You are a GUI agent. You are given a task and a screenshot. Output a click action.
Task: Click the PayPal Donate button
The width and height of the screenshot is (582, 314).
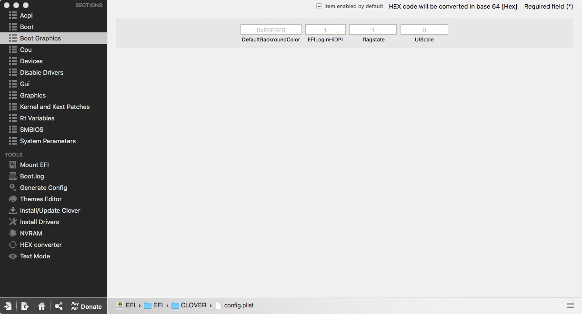87,306
